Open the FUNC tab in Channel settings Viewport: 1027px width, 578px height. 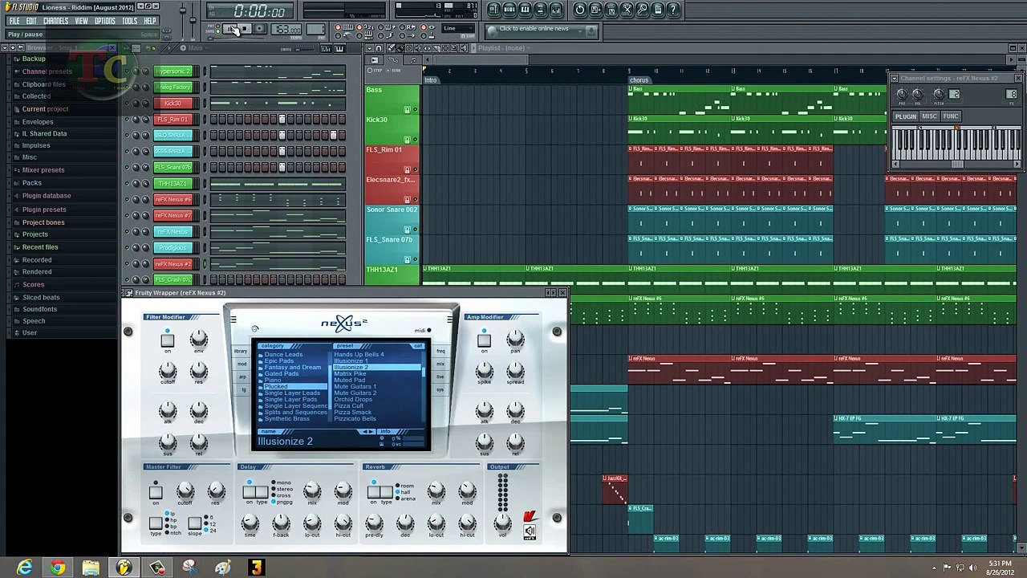coord(951,116)
